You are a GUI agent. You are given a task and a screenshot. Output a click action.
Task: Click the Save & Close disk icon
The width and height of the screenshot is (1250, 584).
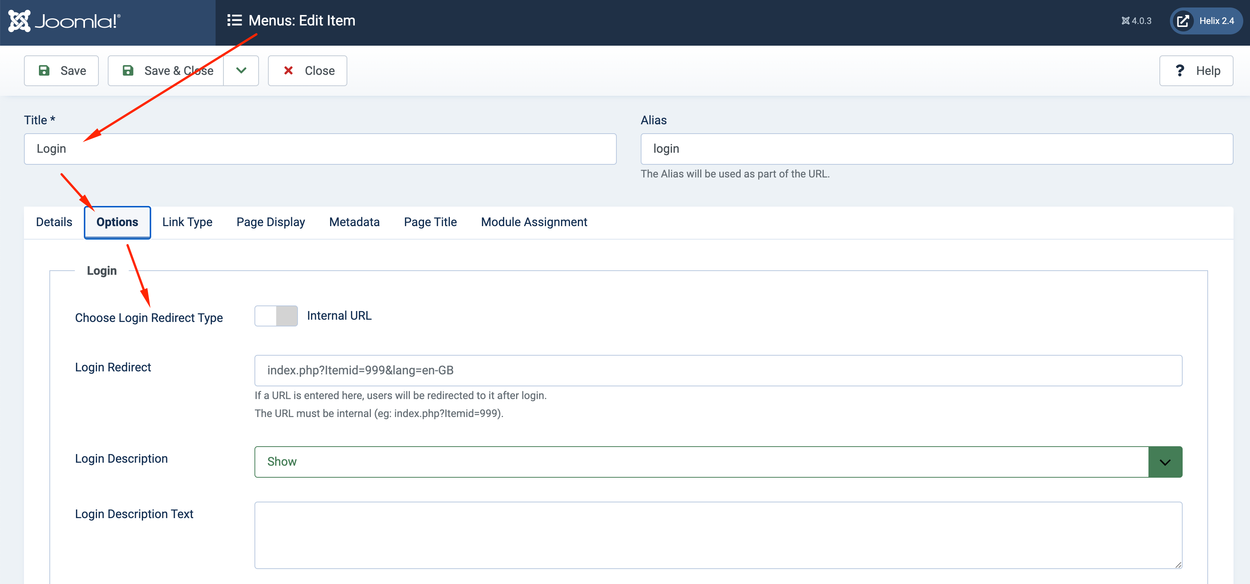[128, 71]
